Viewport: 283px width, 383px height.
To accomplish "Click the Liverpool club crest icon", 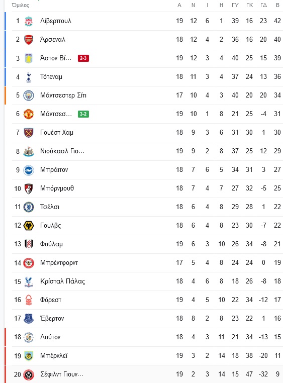I will [29, 21].
